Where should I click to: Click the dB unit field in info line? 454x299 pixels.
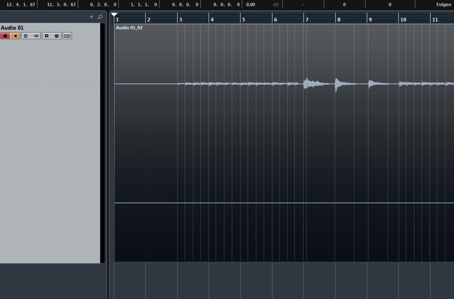pos(276,5)
